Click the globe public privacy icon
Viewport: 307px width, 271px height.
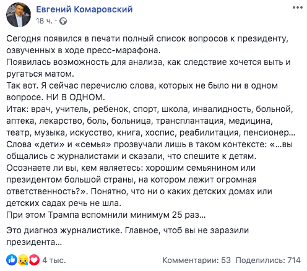tap(63, 21)
